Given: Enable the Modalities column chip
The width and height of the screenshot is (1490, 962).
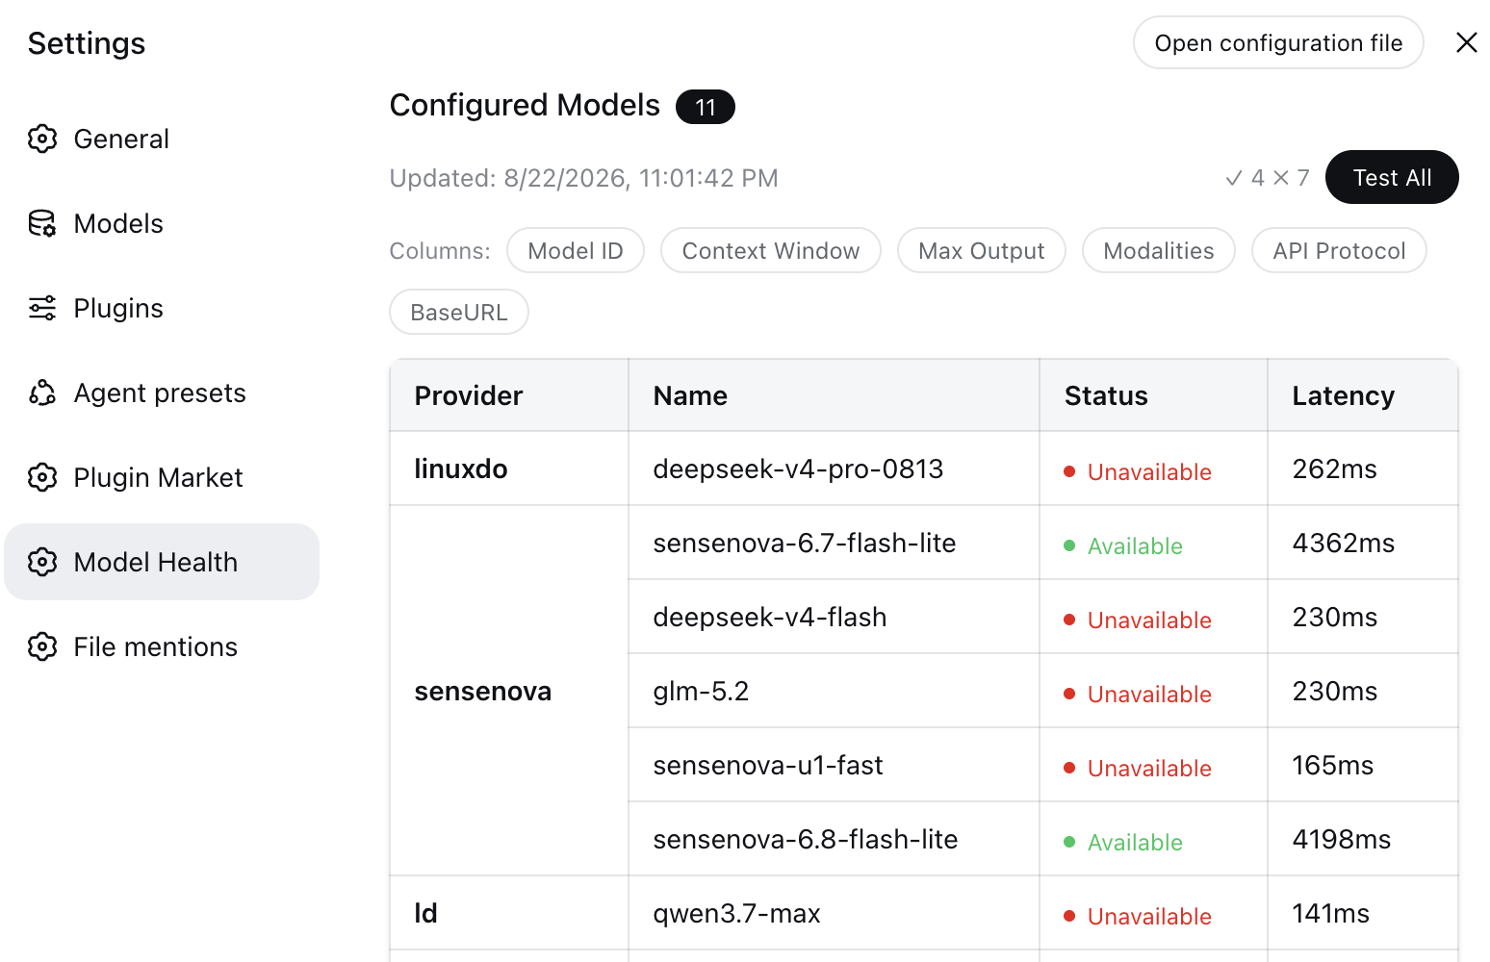Looking at the screenshot, I should pos(1159,250).
